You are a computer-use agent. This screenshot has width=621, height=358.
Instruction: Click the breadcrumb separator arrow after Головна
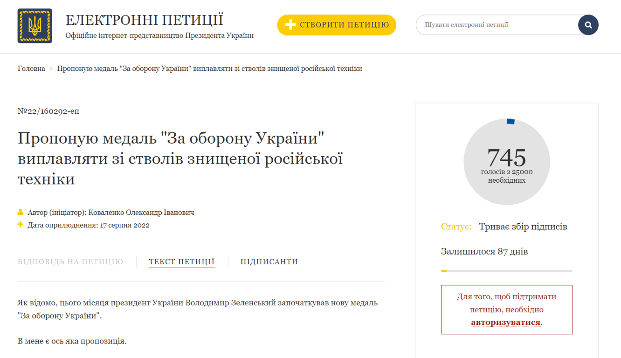(x=51, y=68)
